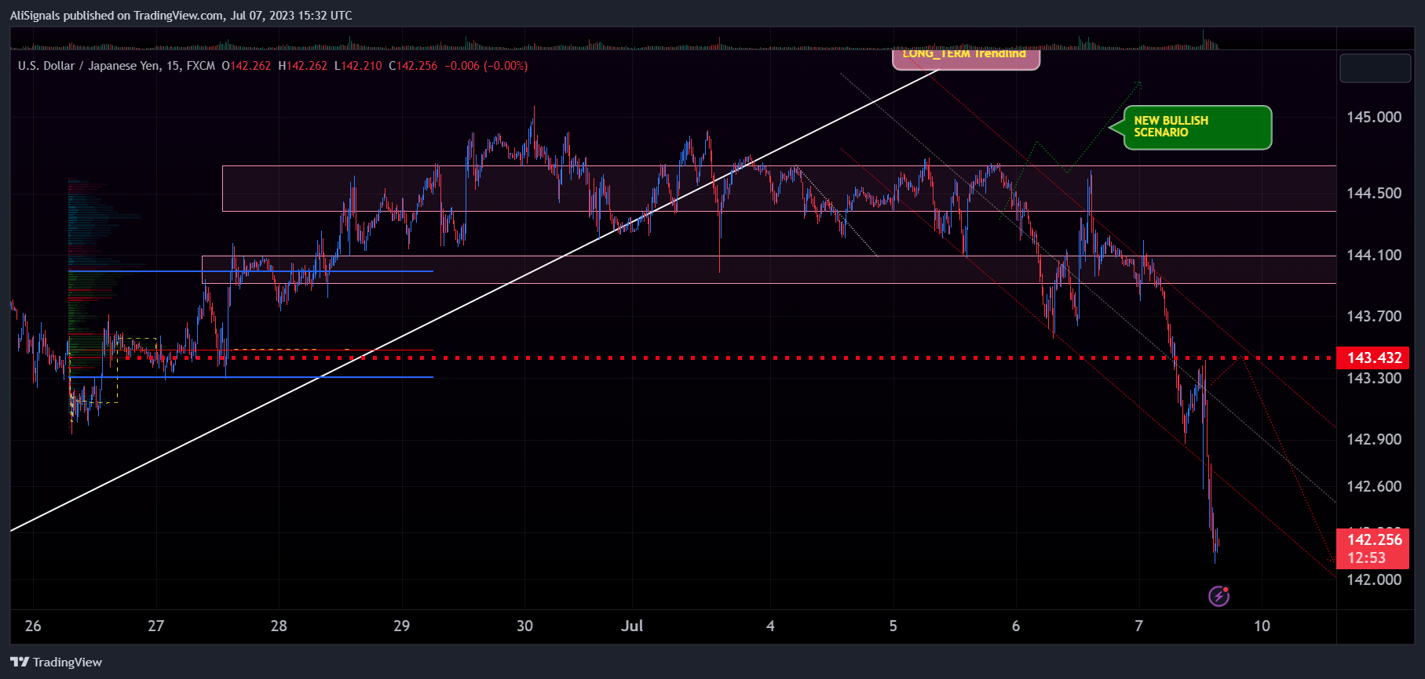Image resolution: width=1425 pixels, height=679 pixels.
Task: Click date label 28 on time axis
Action: click(279, 626)
